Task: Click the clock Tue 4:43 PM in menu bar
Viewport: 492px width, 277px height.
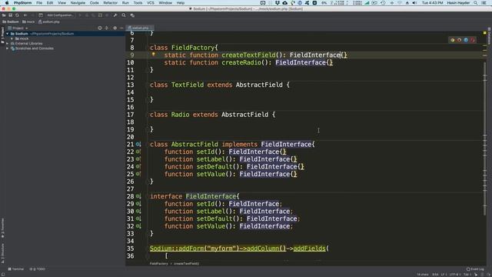Action: coord(432,3)
